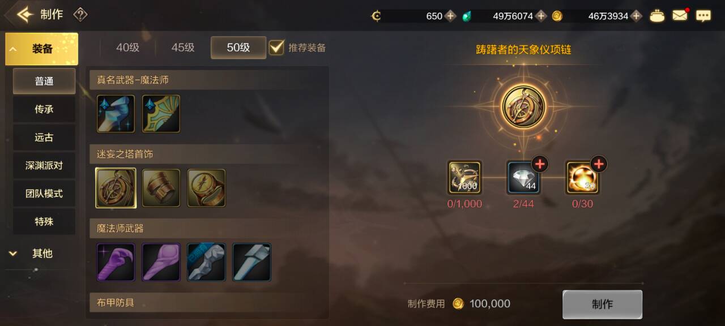
Task: Open the mail envelope icon
Action: pos(680,15)
